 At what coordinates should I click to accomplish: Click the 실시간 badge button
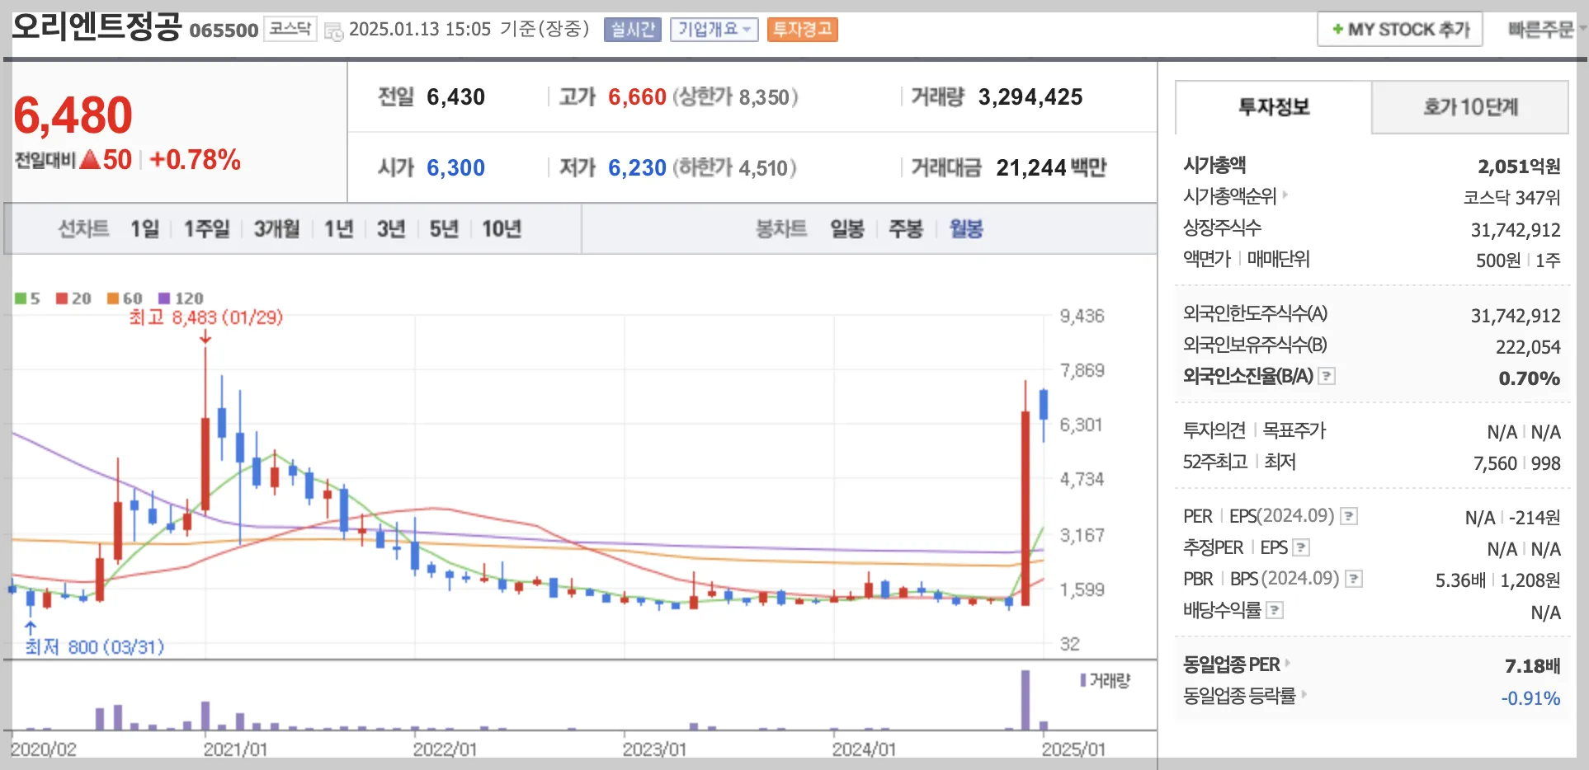[633, 30]
